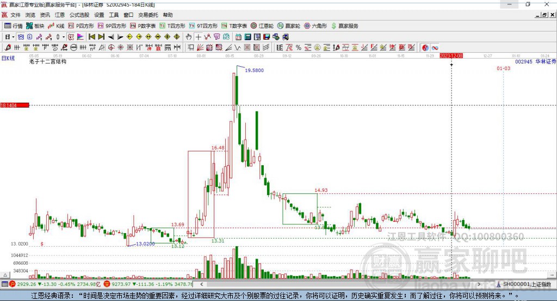Viewport: 557px width, 301px height.
Task: Click the infinity loop icon
Action: tap(435, 48)
